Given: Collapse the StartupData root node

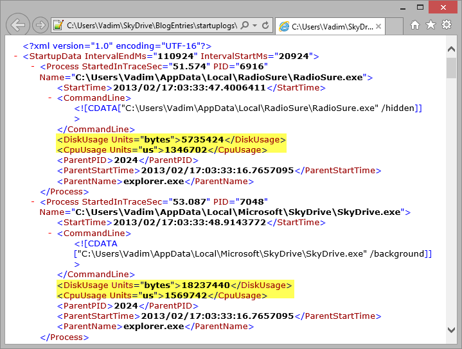Looking at the screenshot, I should [15, 56].
